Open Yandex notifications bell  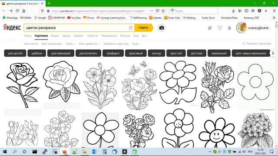[229, 28]
